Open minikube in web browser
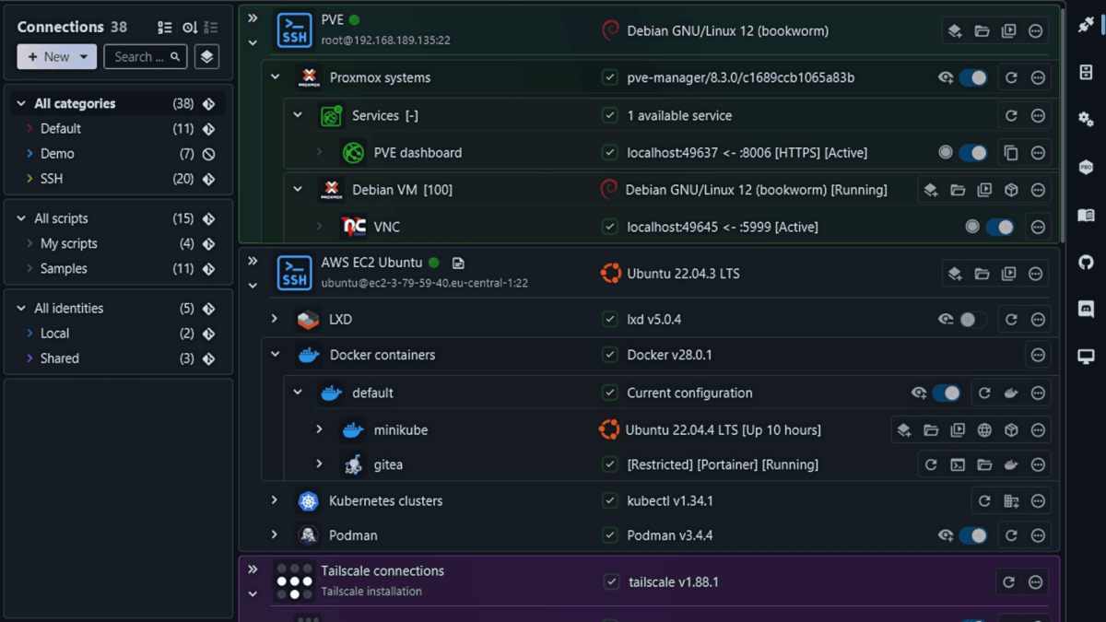Image resolution: width=1106 pixels, height=622 pixels. [984, 430]
